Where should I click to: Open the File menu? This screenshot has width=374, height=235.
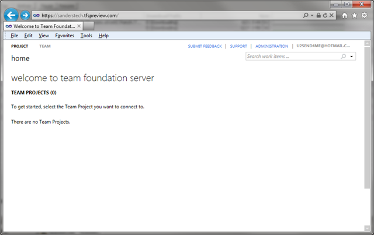tap(14, 36)
